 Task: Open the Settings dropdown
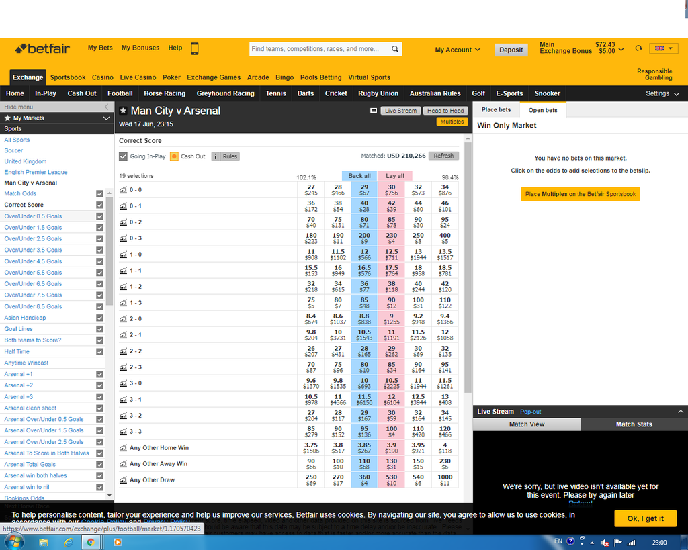[662, 93]
